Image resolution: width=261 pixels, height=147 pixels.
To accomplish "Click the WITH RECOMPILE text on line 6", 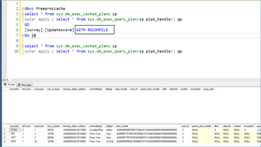I will (x=92, y=30).
